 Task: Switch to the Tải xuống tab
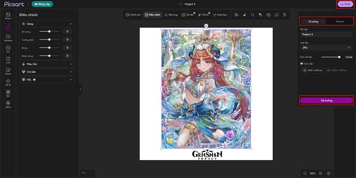(x=313, y=21)
